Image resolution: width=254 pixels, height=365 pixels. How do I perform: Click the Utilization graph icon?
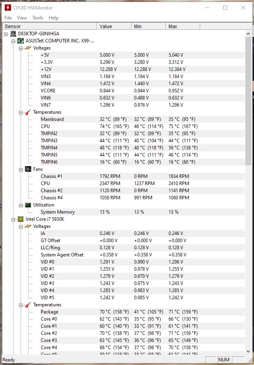pyautogui.click(x=28, y=205)
